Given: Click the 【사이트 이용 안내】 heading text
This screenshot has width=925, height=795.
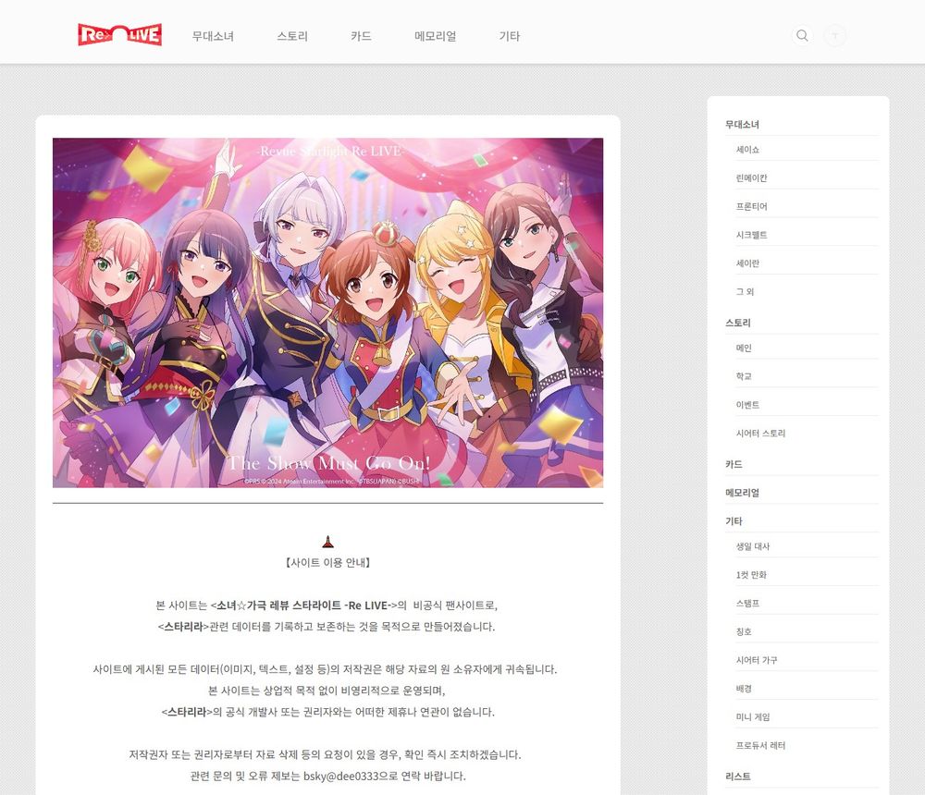Looking at the screenshot, I should point(328,563).
